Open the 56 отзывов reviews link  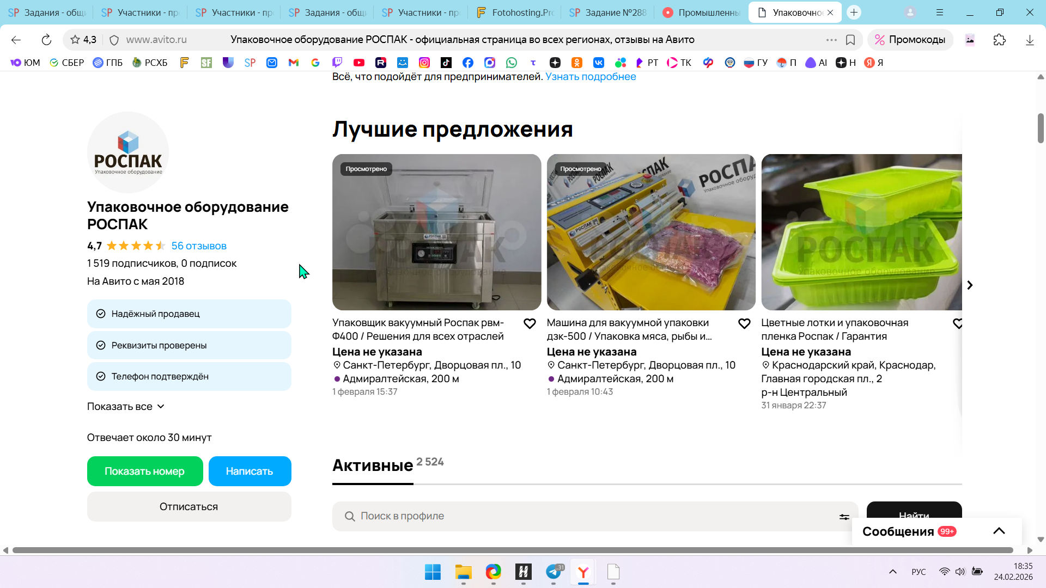click(x=199, y=246)
